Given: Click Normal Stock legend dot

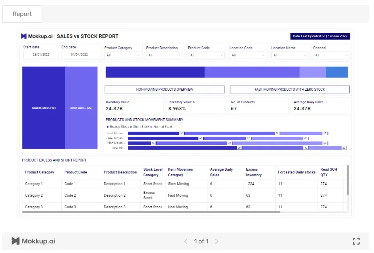Looking at the screenshot, I should [151, 127].
